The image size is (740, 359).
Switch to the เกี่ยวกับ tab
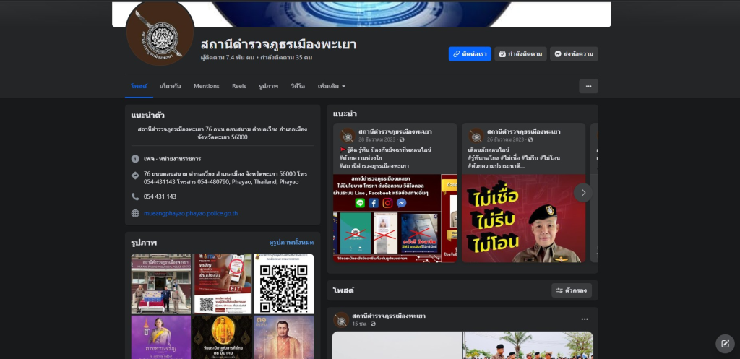[x=171, y=86]
